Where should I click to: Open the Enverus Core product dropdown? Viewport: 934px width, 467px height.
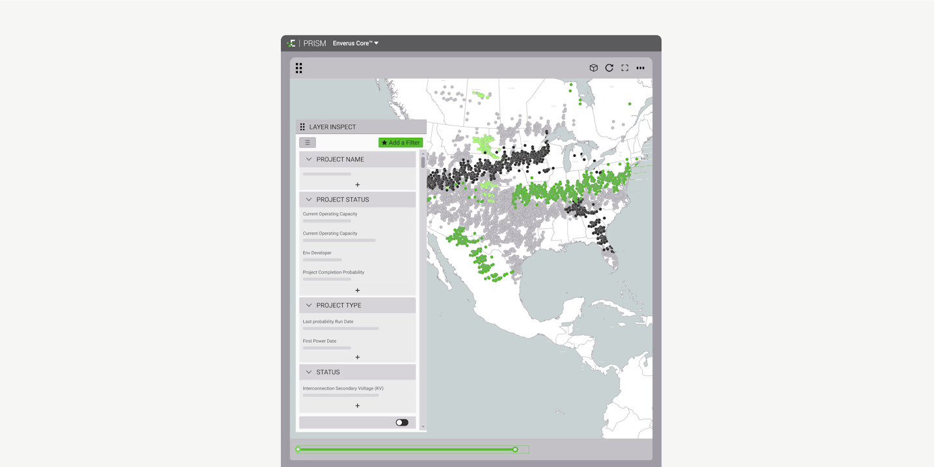point(355,44)
